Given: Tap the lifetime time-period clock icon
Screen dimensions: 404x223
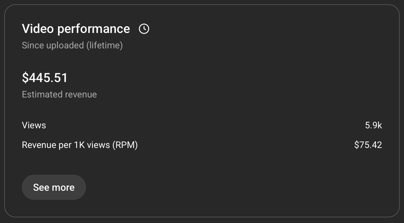Looking at the screenshot, I should [144, 29].
